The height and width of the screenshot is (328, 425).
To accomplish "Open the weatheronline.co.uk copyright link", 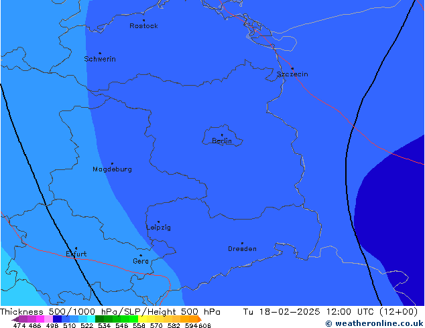I will (x=374, y=323).
